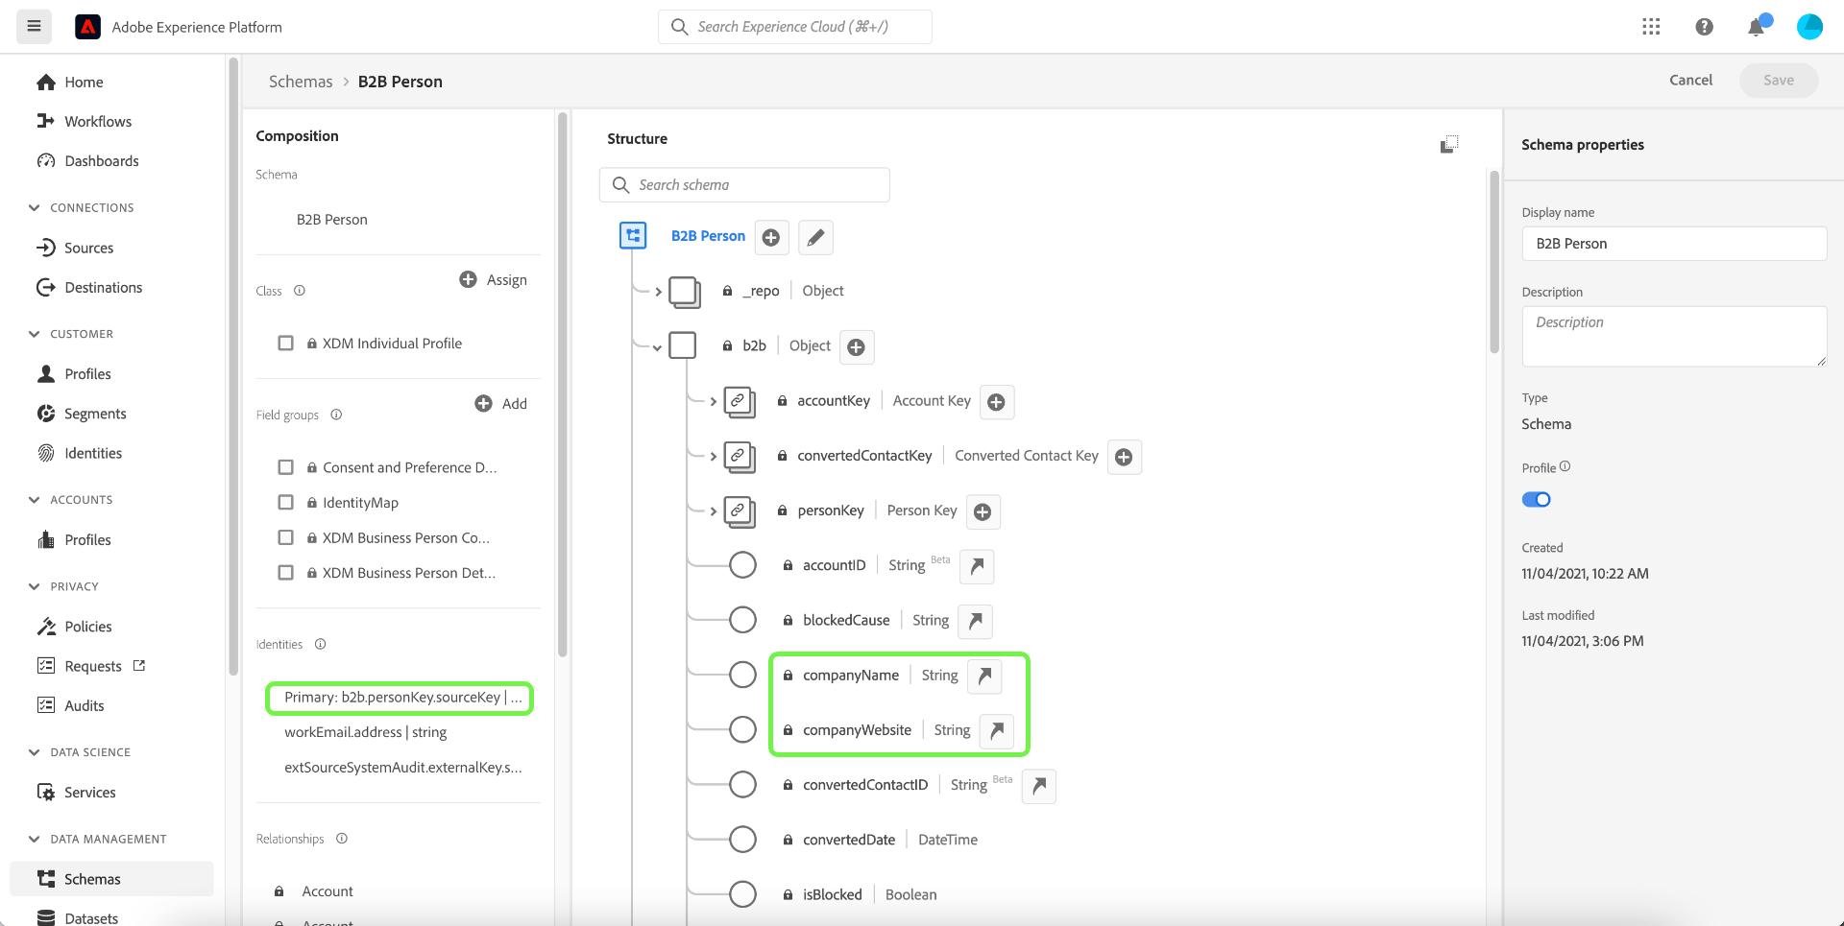Click the arrow icon for companyWebsite field
Image resolution: width=1844 pixels, height=926 pixels.
pyautogui.click(x=997, y=730)
